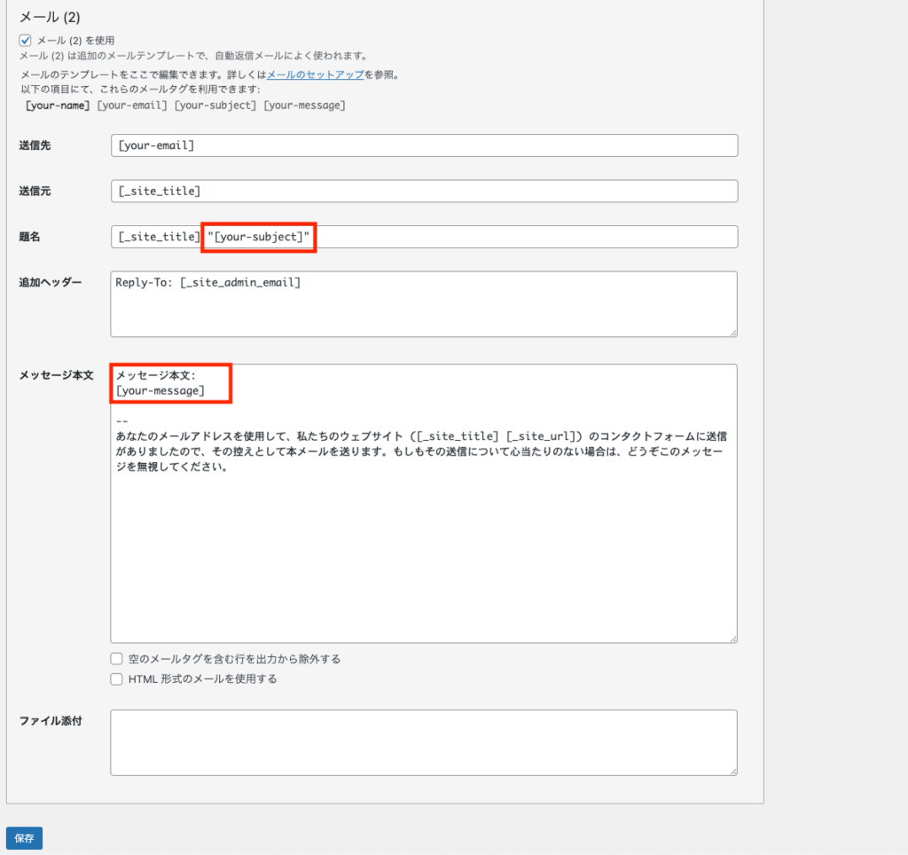The height and width of the screenshot is (855, 908).
Task: Open the メールのセットアップ link
Action: coord(315,75)
